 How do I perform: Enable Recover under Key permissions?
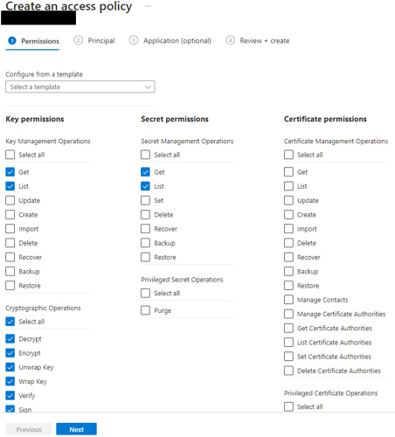click(x=10, y=257)
